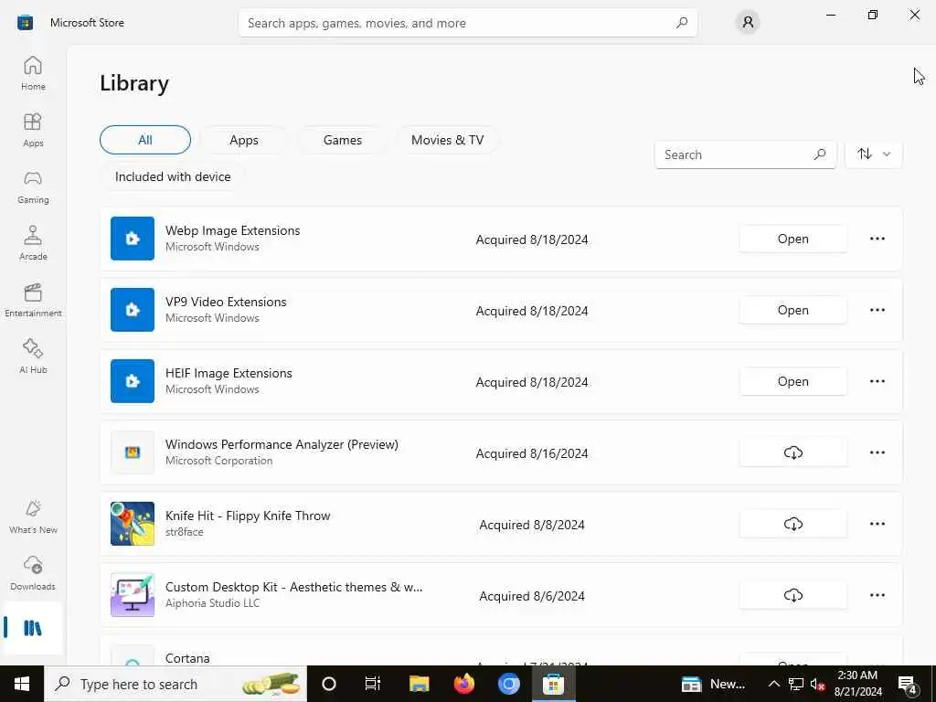Open more options for Webp Image Extensions
The image size is (936, 702).
(877, 239)
